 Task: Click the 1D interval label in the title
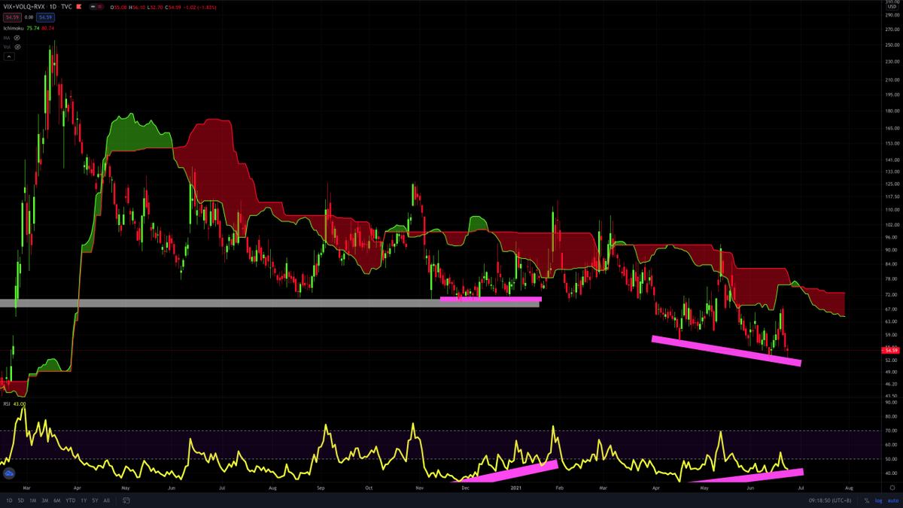53,6
